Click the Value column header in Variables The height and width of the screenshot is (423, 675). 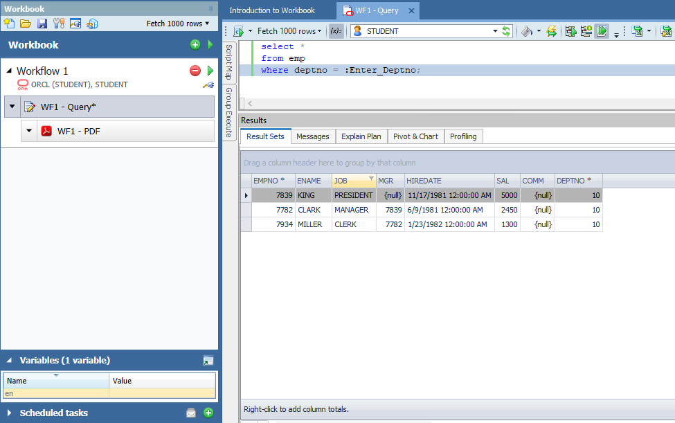click(x=162, y=380)
